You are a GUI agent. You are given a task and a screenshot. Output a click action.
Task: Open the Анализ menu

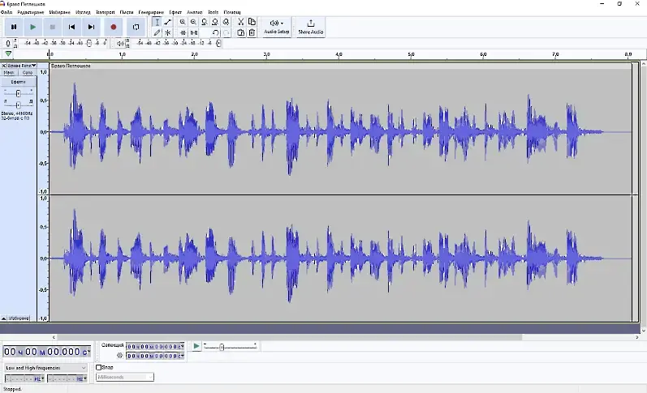click(194, 12)
